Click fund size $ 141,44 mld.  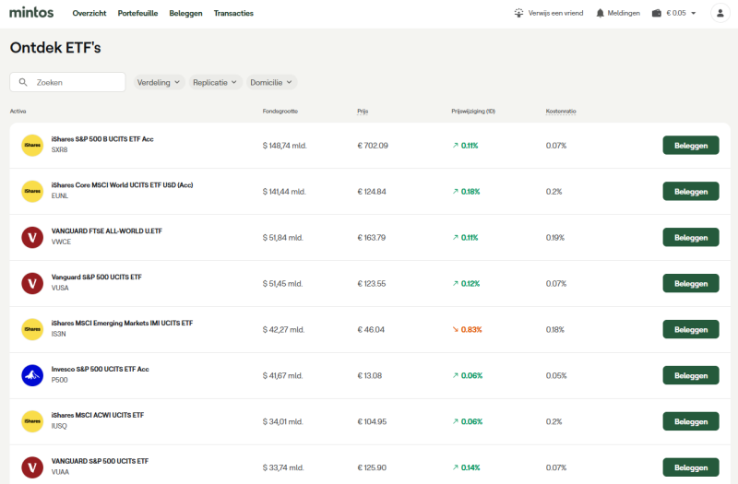coord(284,192)
